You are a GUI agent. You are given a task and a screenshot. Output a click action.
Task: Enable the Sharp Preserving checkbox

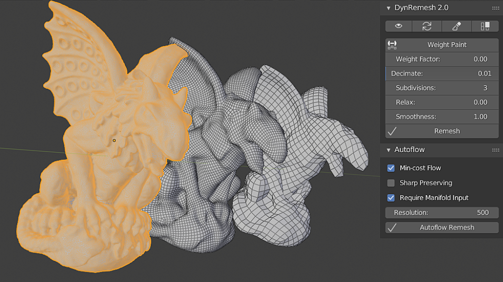pos(391,183)
